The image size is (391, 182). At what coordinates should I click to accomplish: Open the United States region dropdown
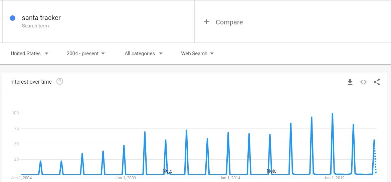click(x=29, y=54)
